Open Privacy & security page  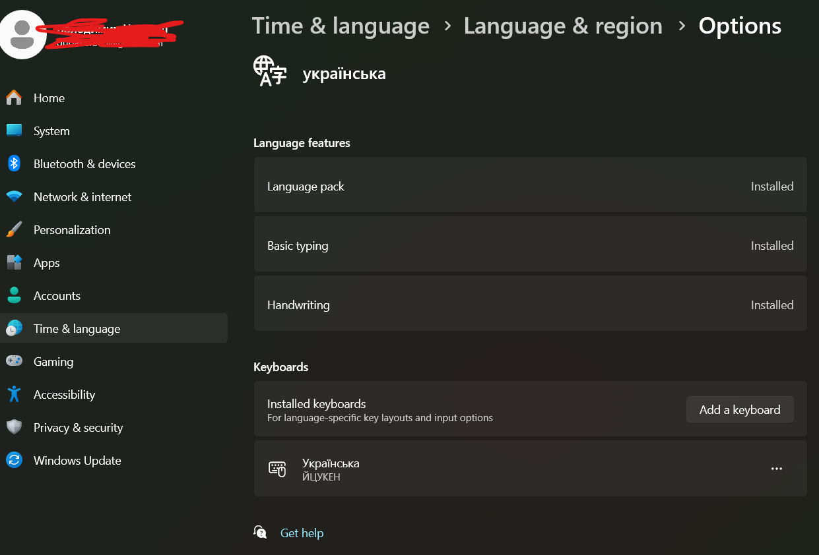(x=79, y=427)
